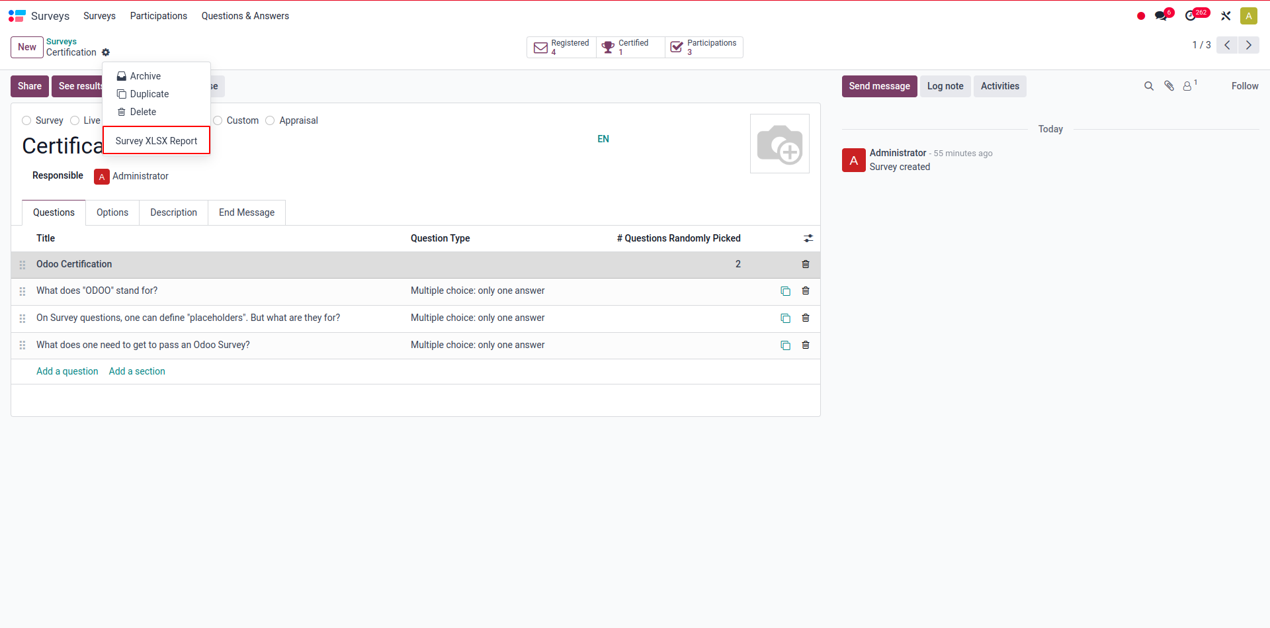The image size is (1270, 628).
Task: Open Administrator author name in chatter
Action: [x=898, y=153]
